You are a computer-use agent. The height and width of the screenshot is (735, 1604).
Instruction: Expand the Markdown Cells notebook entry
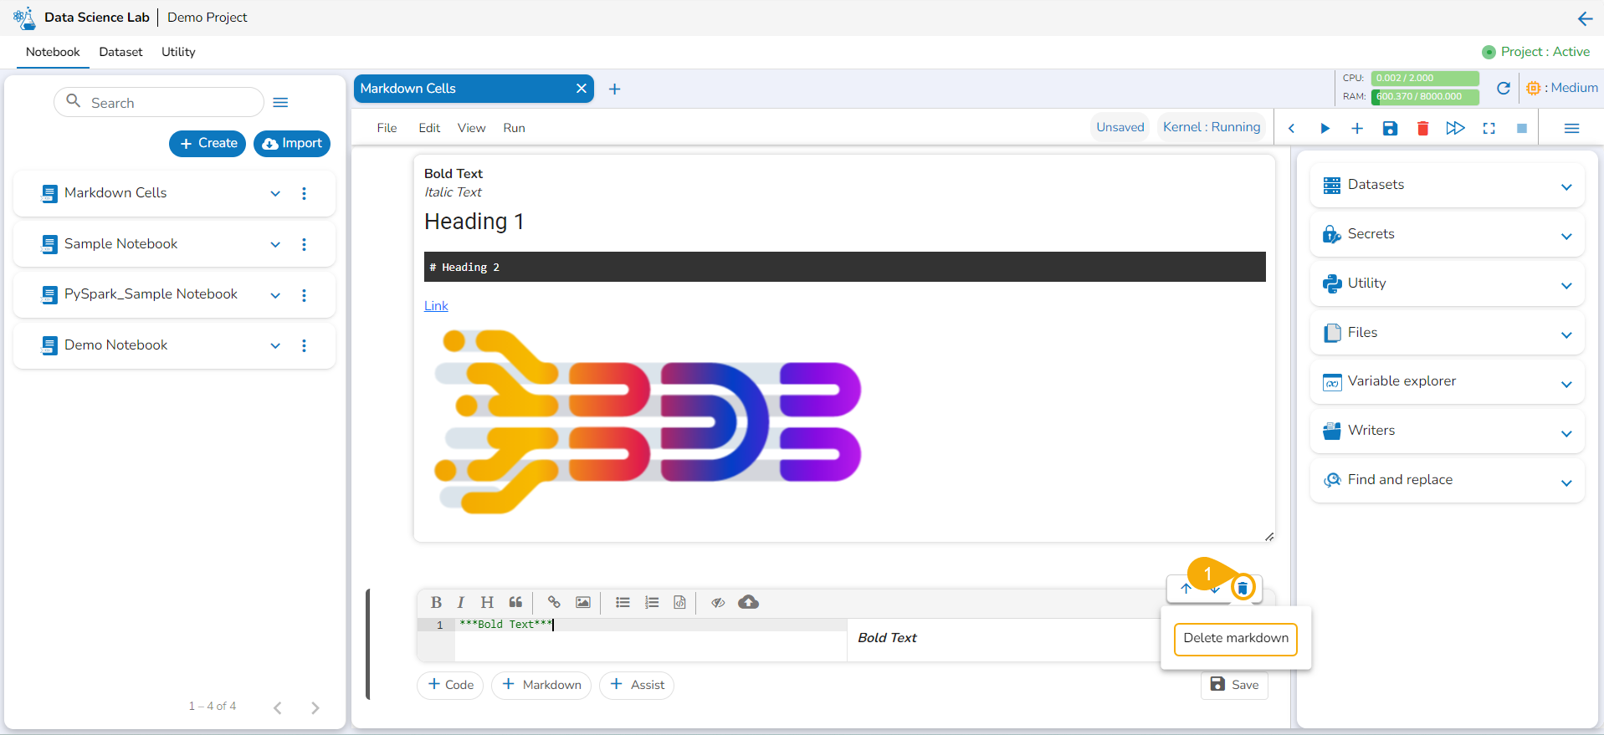pyautogui.click(x=275, y=194)
